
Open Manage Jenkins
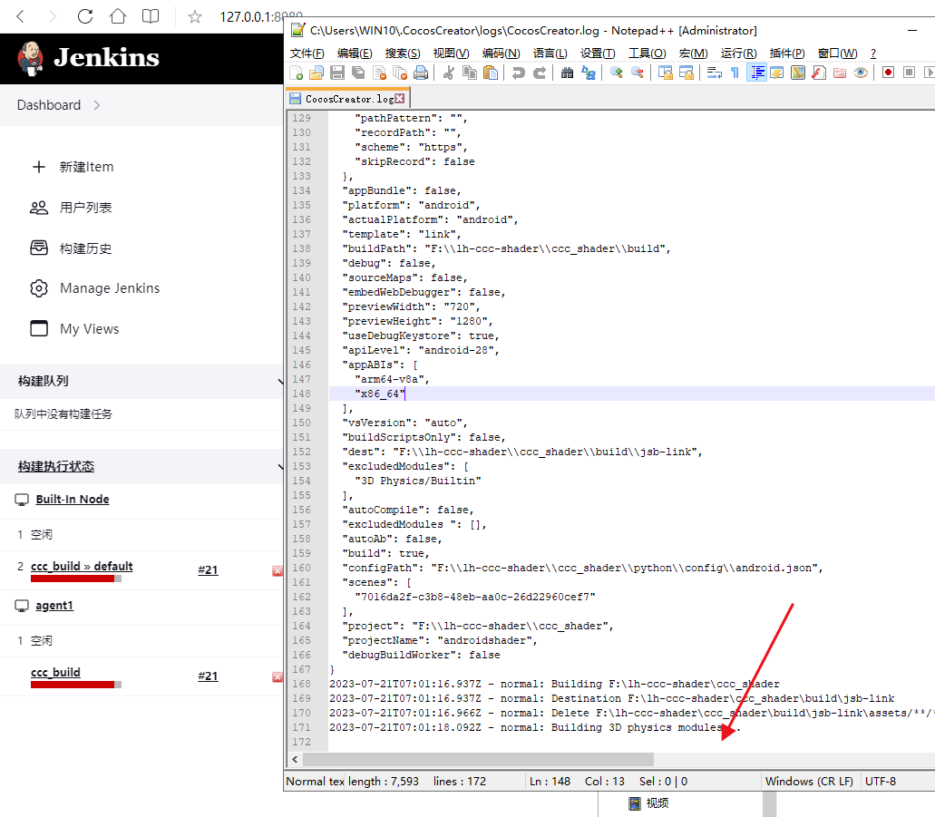click(x=95, y=288)
